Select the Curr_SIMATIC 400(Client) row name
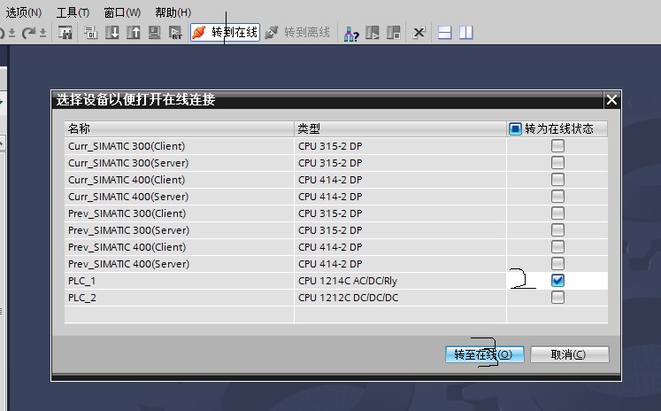This screenshot has height=411, width=661. [127, 180]
